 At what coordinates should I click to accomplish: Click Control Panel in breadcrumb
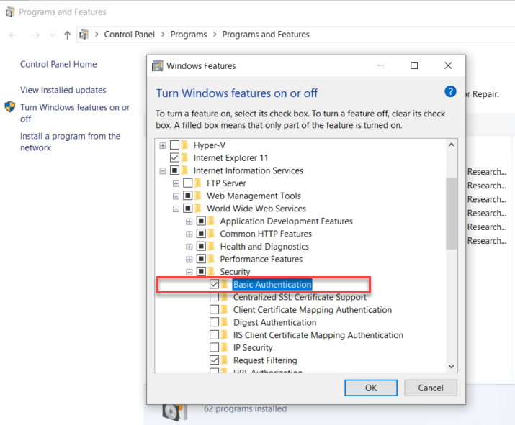click(129, 35)
